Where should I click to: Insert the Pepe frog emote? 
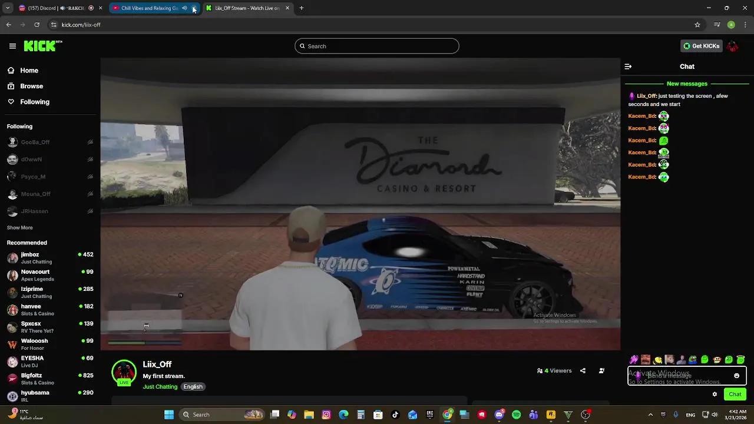click(x=693, y=359)
